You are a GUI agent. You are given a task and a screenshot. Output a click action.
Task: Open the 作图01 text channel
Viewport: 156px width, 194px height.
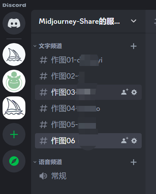click(x=88, y=60)
